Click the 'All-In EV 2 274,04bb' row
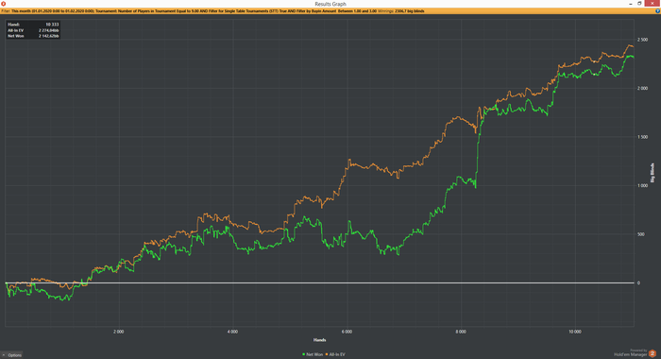Screen dimensions: 661x359 [33, 30]
